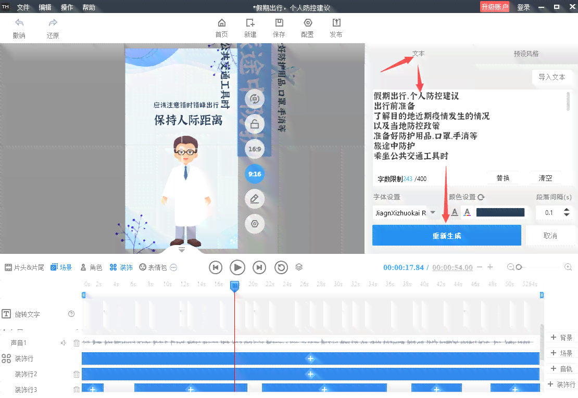Select 表情包 tab
578x398 pixels.
[153, 267]
